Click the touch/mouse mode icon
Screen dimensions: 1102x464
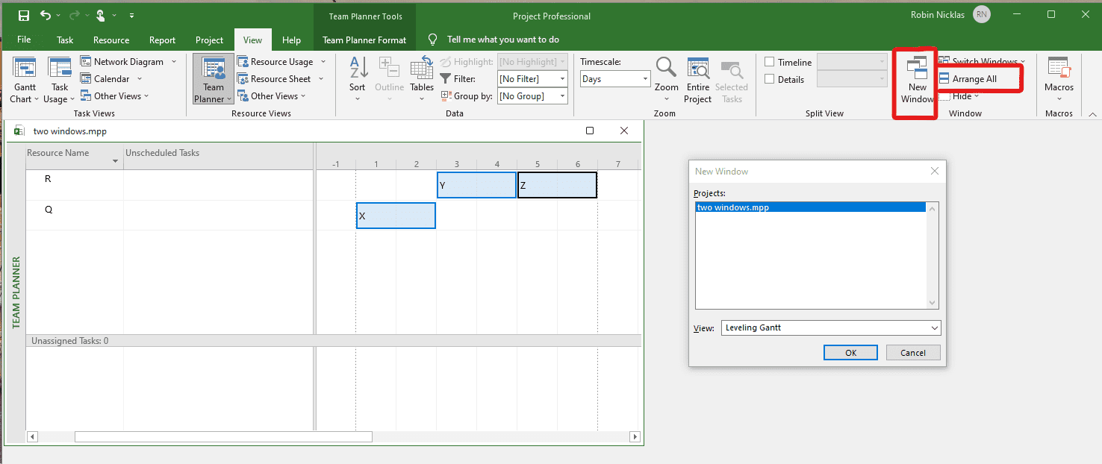point(102,15)
